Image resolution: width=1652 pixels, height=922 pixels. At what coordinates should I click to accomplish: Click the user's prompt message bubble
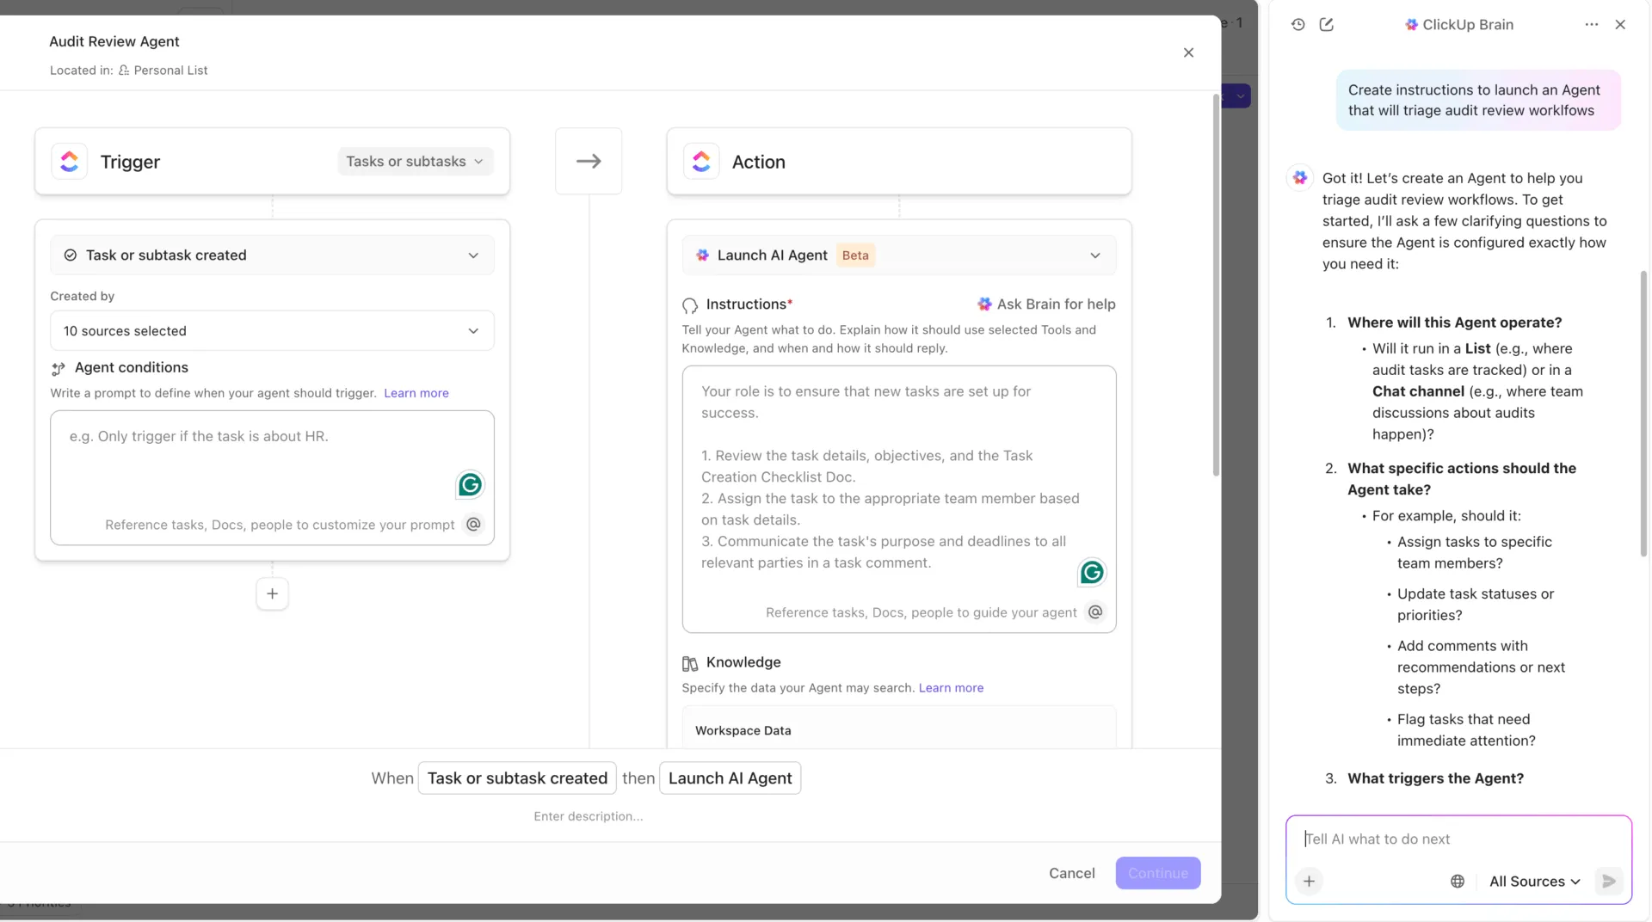point(1478,101)
